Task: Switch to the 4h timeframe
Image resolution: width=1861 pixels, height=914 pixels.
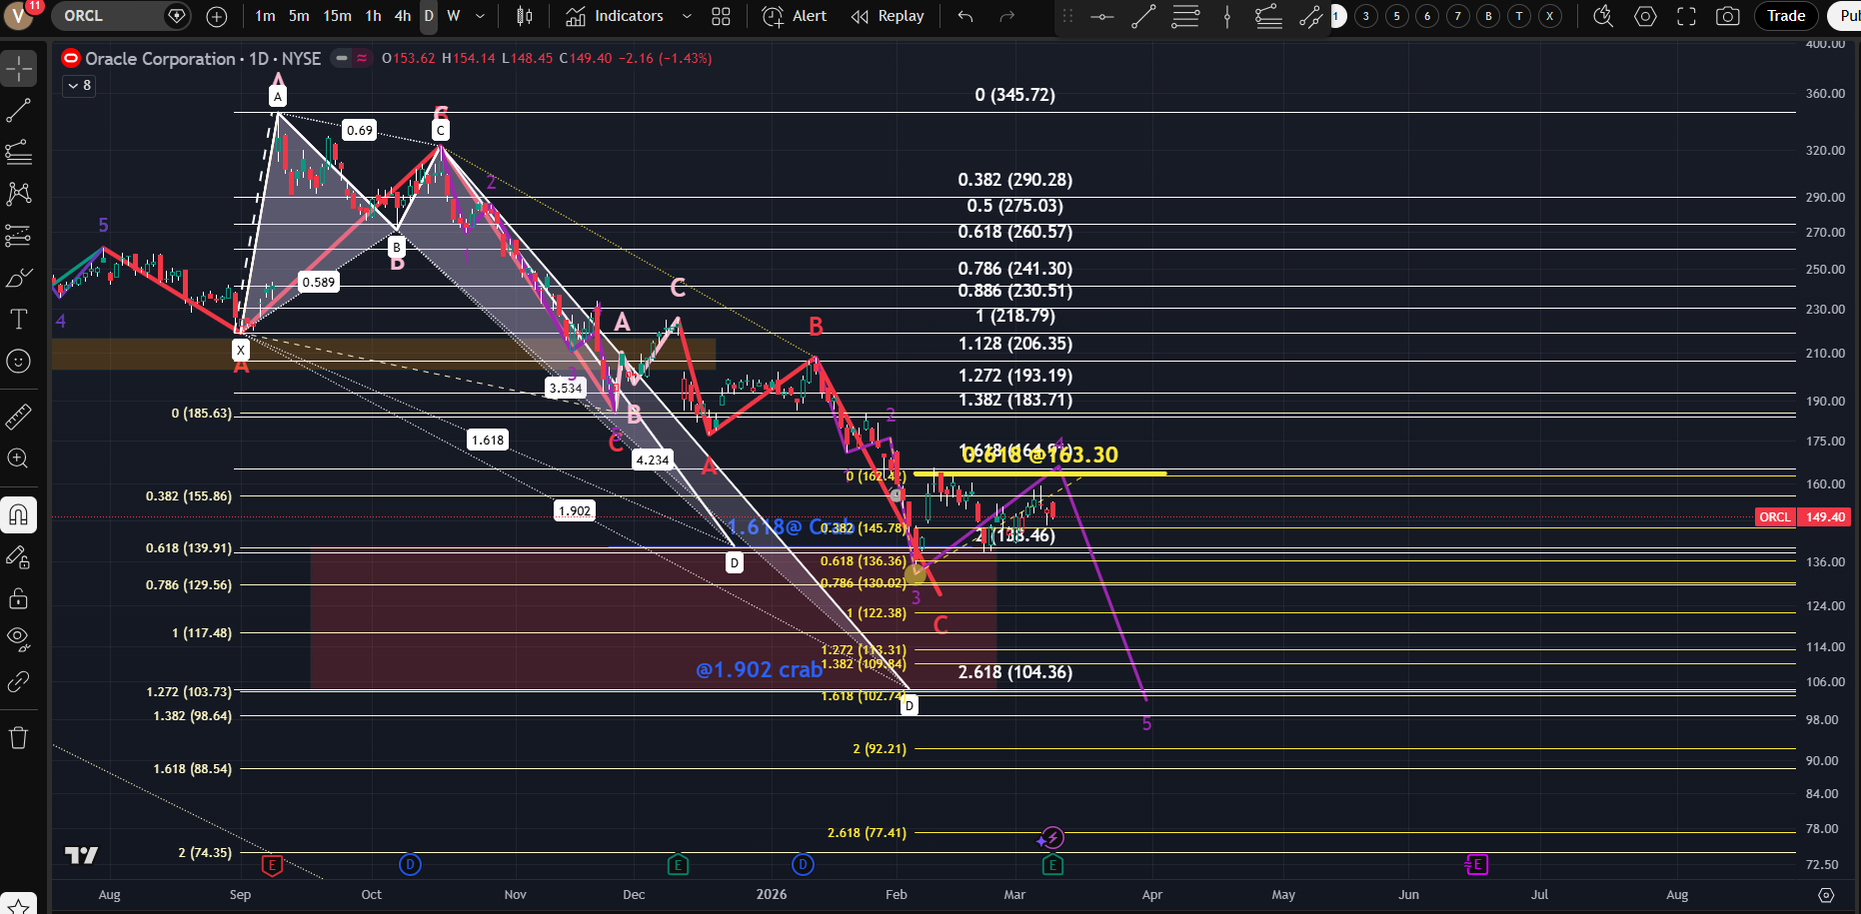Action: pyautogui.click(x=402, y=16)
